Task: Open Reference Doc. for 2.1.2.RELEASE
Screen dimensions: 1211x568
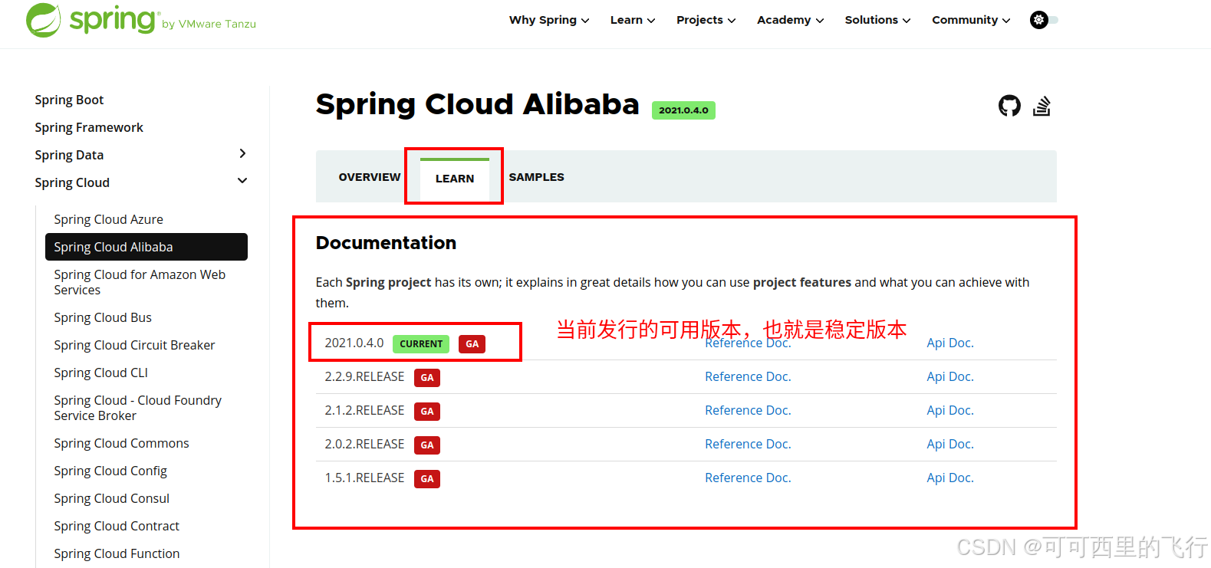Action: point(748,410)
